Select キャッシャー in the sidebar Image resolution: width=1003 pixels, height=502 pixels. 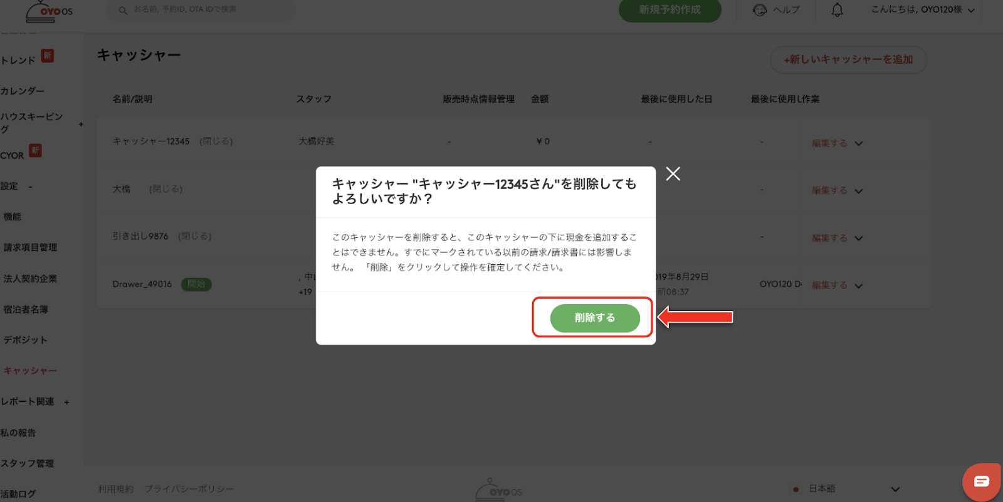click(x=30, y=371)
